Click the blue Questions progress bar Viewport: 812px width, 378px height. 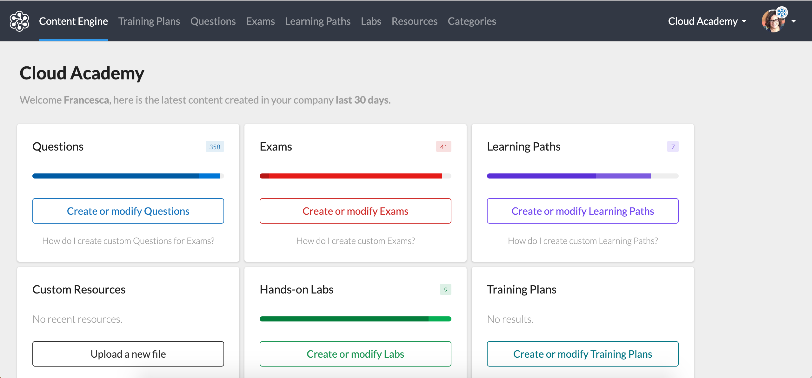tap(128, 176)
